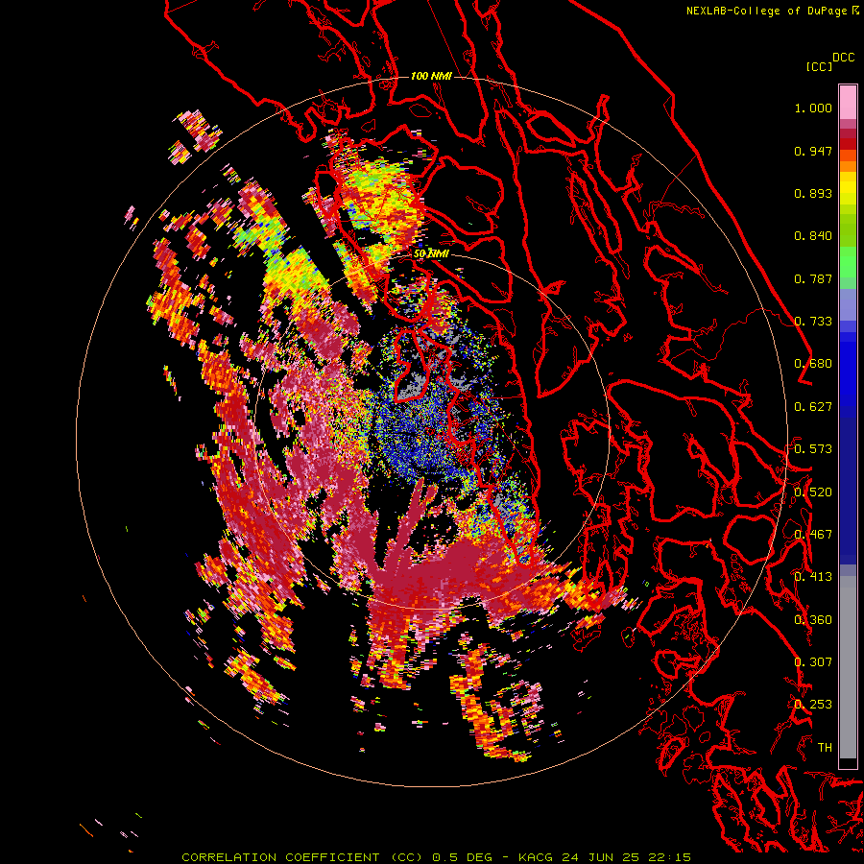Select the 0.733 scale value
Viewport: 864px width, 864px height.
tap(813, 322)
